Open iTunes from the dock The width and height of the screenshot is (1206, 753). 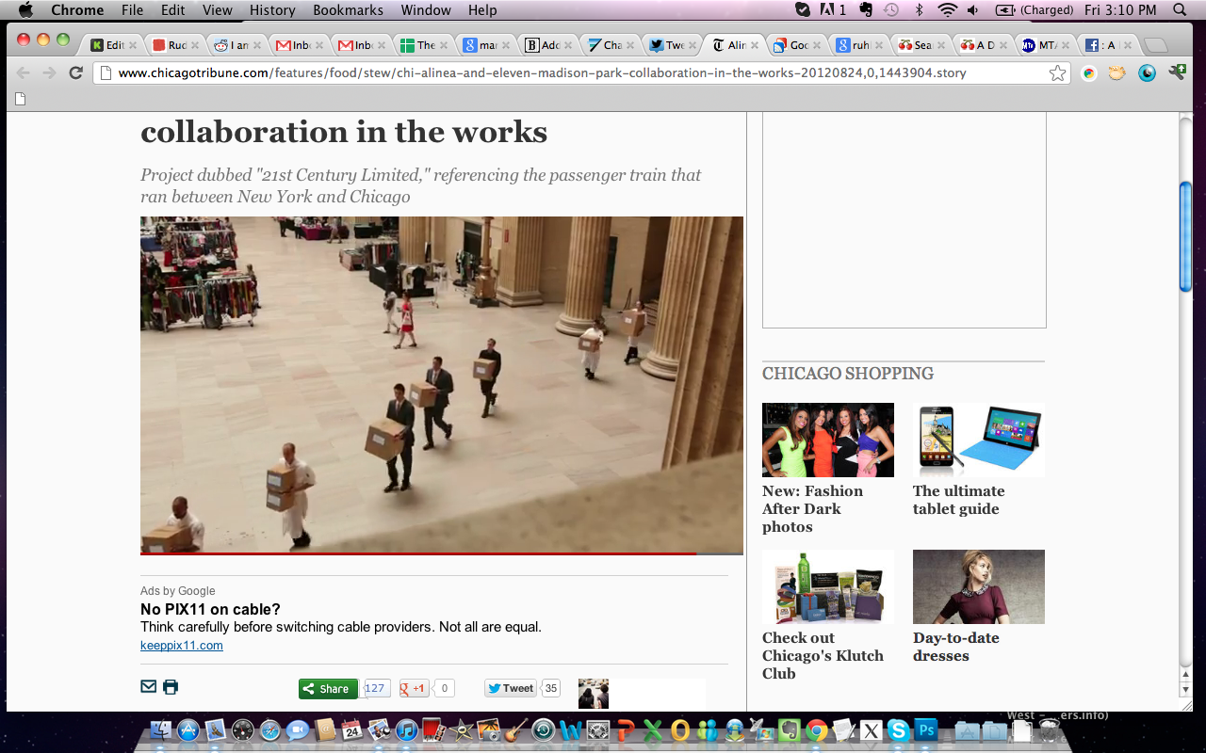pos(406,730)
